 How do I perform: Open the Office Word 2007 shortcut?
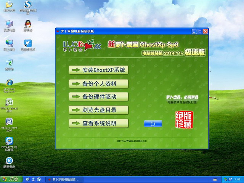click(x=9, y=125)
